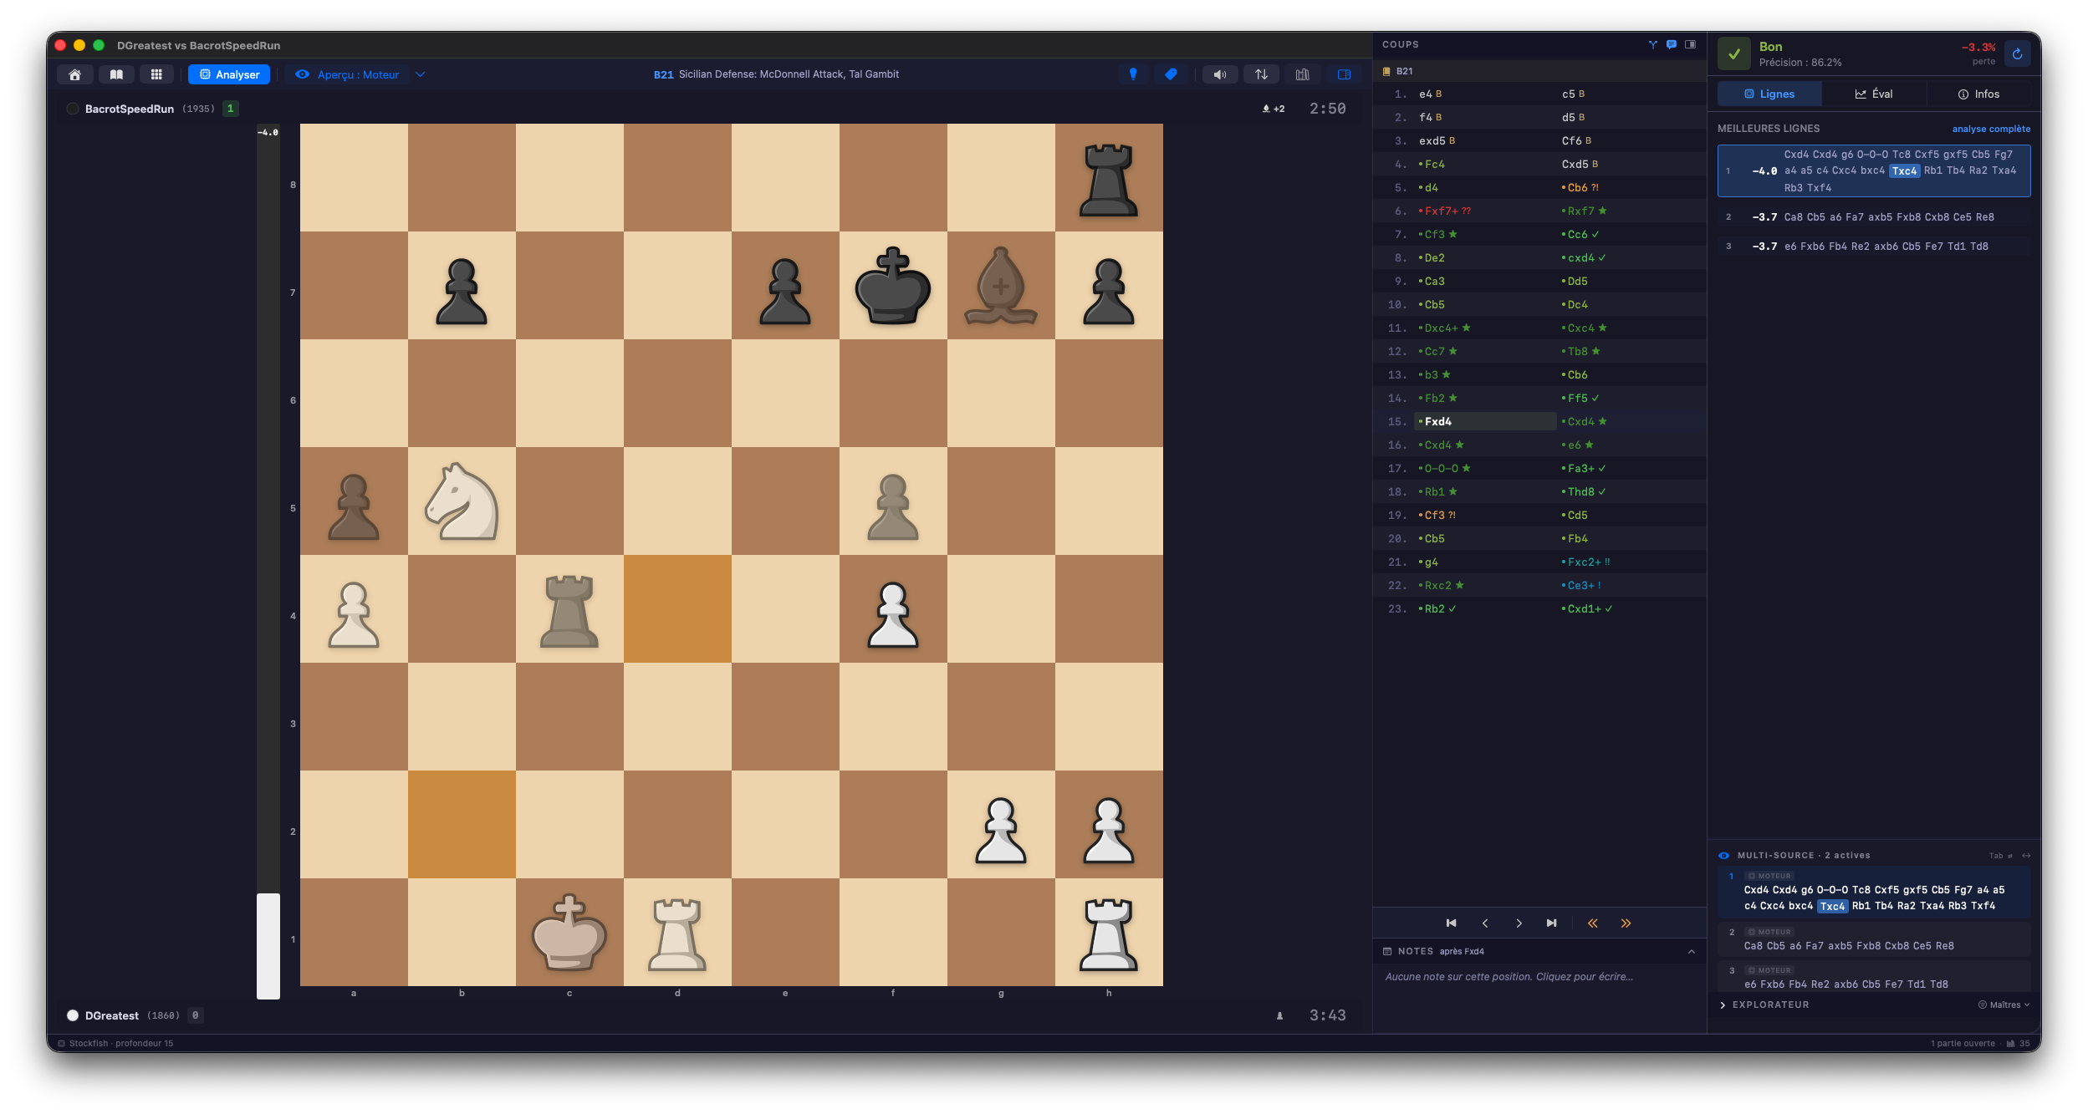This screenshot has height=1114, width=2088.
Task: Toggle the hint lightbulb icon
Action: pyautogui.click(x=1133, y=74)
